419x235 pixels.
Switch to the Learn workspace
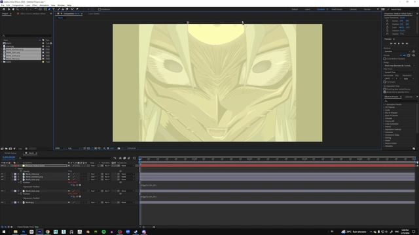[308, 9]
